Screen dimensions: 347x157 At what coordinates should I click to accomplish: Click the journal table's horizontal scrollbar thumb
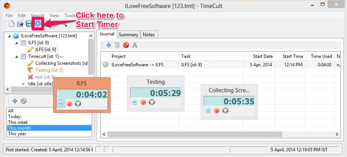(195, 134)
